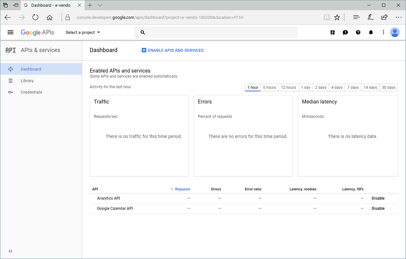Image resolution: width=406 pixels, height=259 pixels.
Task: Collapse the sidebar with the arrow icon
Action: (x=10, y=251)
